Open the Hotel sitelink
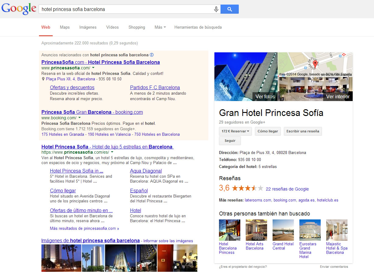The height and width of the screenshot is (280, 374). [136, 211]
